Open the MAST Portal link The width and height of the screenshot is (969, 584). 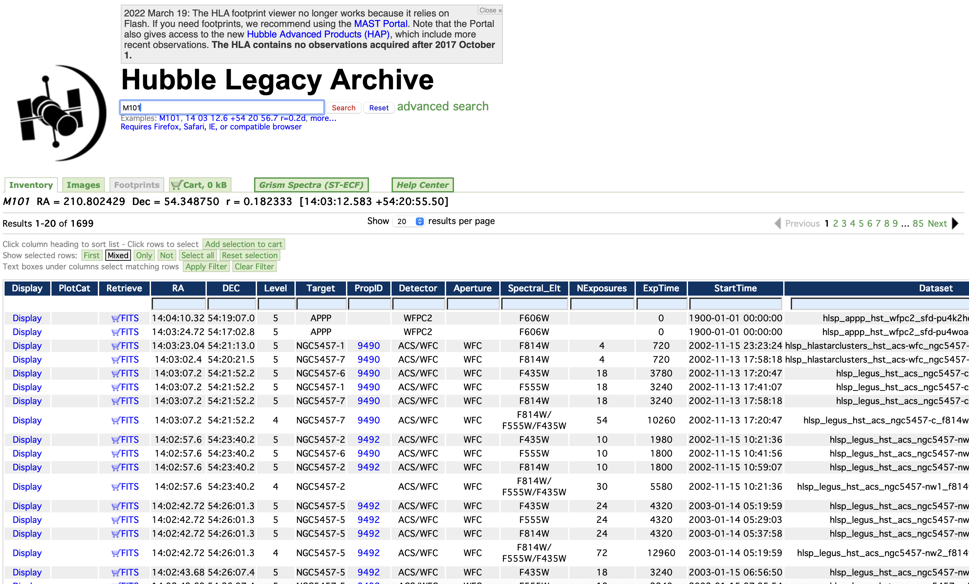tap(381, 24)
